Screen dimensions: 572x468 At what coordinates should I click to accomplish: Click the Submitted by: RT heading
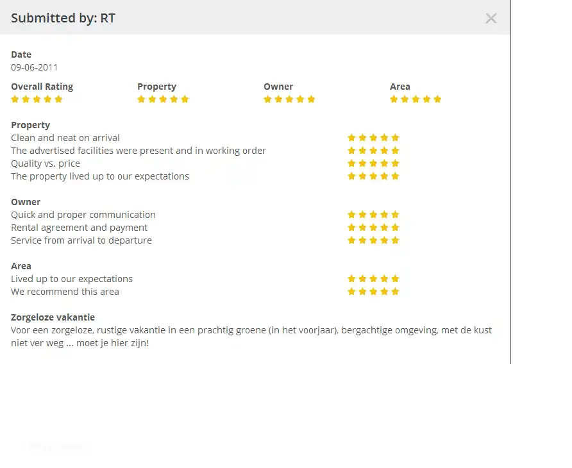coord(63,18)
